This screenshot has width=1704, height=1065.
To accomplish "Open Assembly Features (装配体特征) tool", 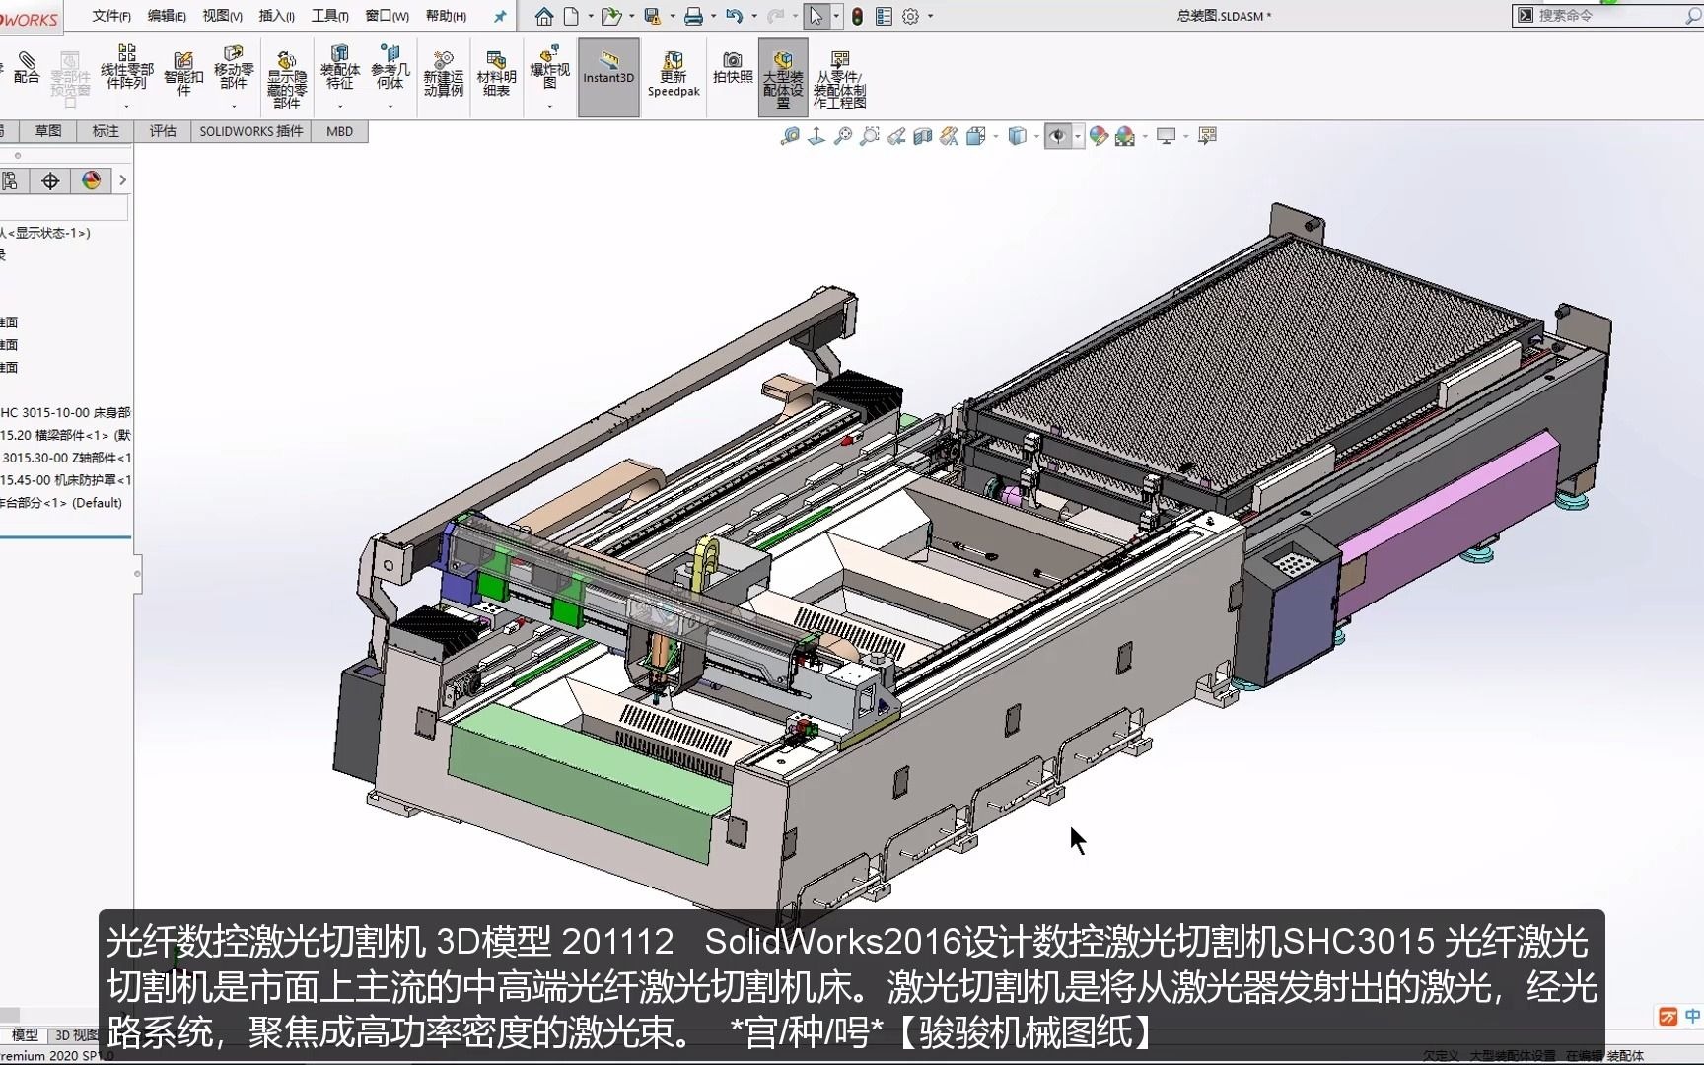I will [x=340, y=67].
